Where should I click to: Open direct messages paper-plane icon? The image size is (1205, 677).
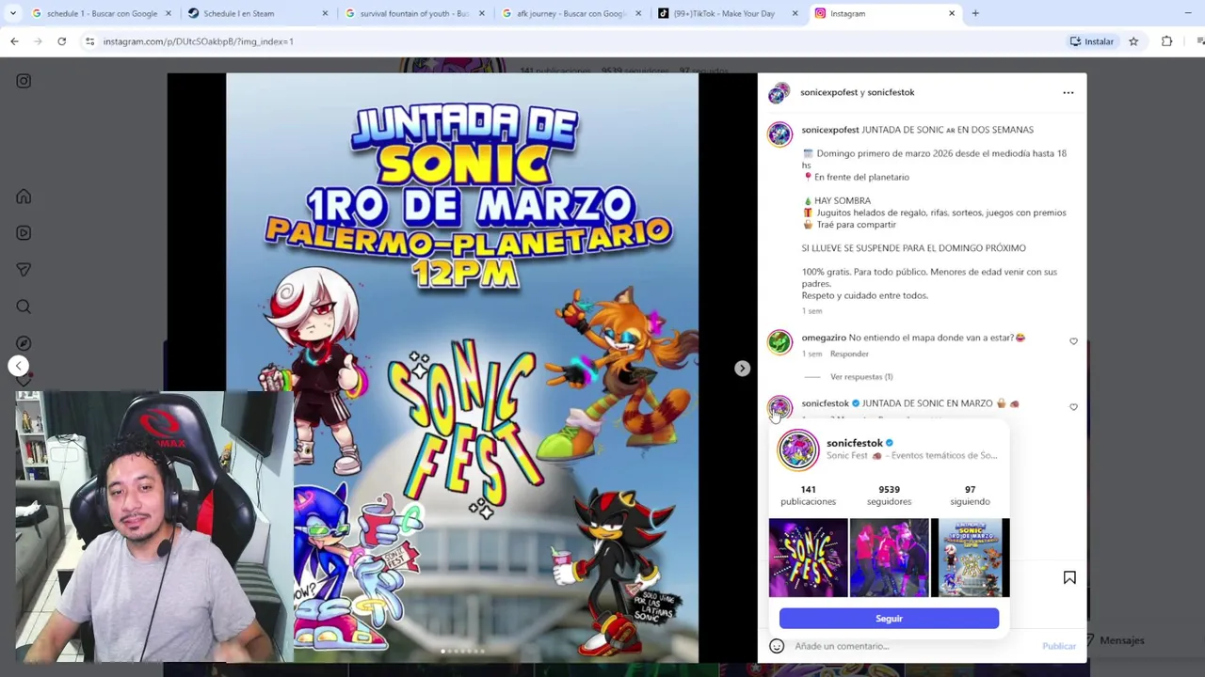tap(24, 270)
